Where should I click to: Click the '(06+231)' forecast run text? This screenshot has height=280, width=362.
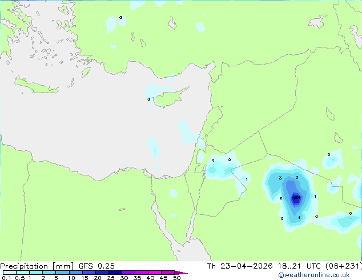pyautogui.click(x=344, y=266)
